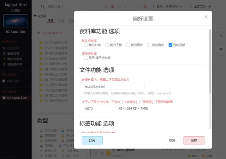
Task: Open 起始页面 shortcut in sidebar
Action: click(x=13, y=48)
